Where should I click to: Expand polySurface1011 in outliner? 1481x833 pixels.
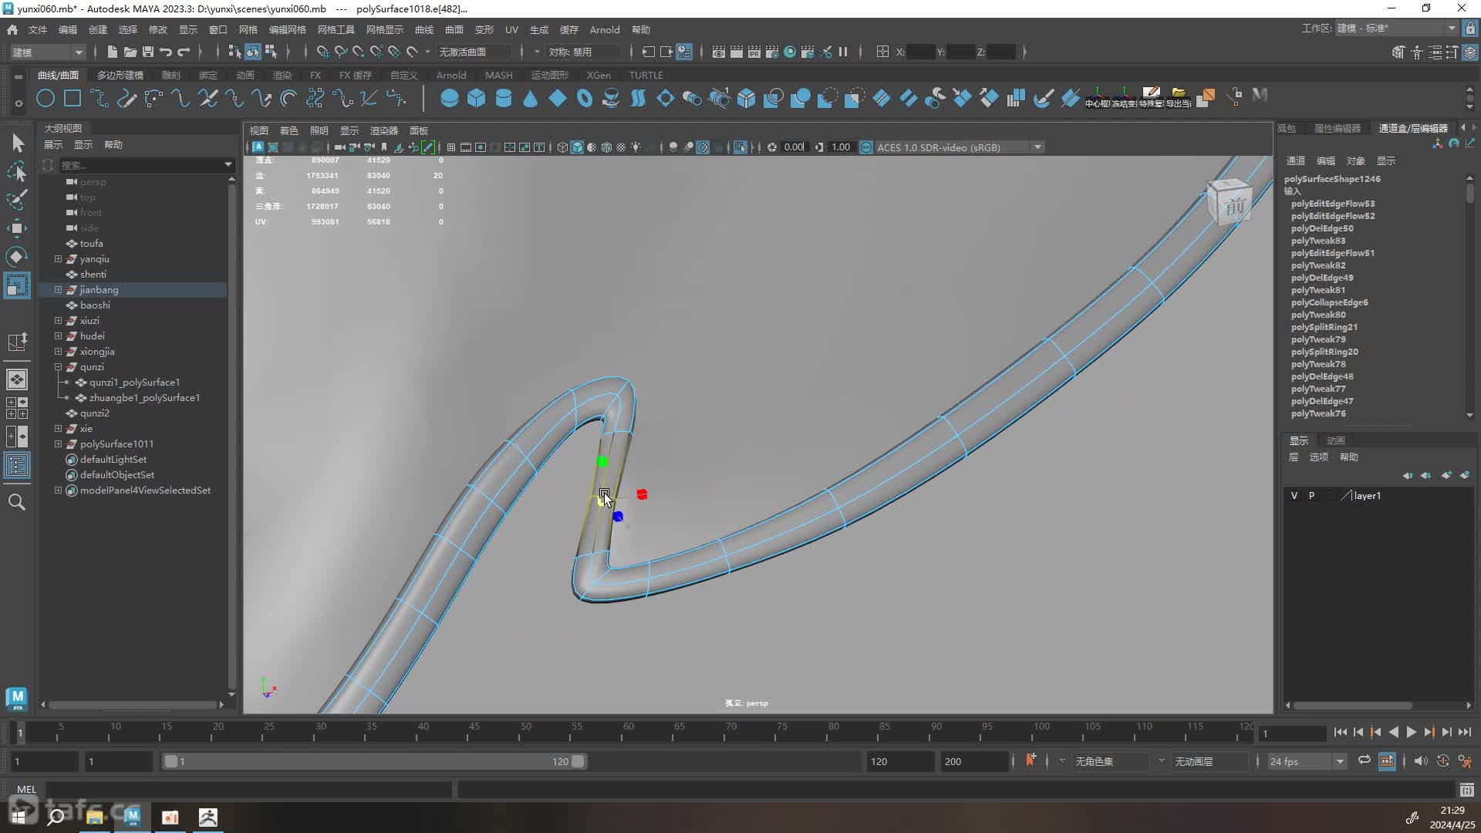tap(58, 444)
